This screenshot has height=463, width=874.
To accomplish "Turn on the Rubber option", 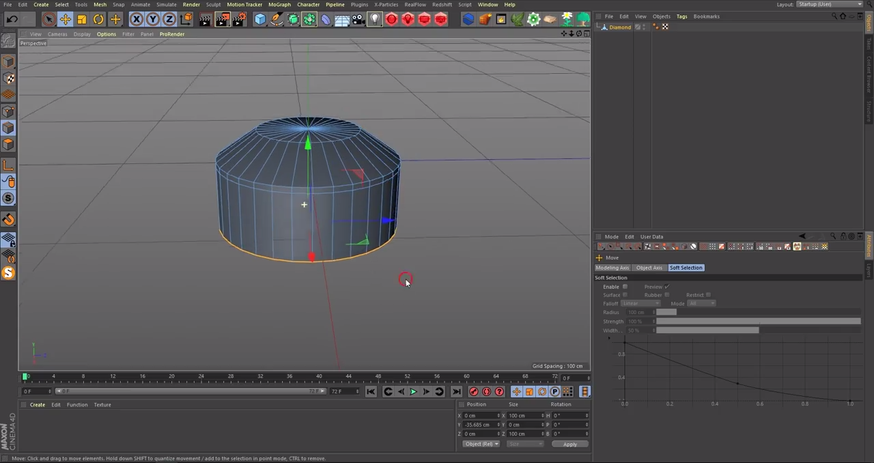I will pos(667,295).
